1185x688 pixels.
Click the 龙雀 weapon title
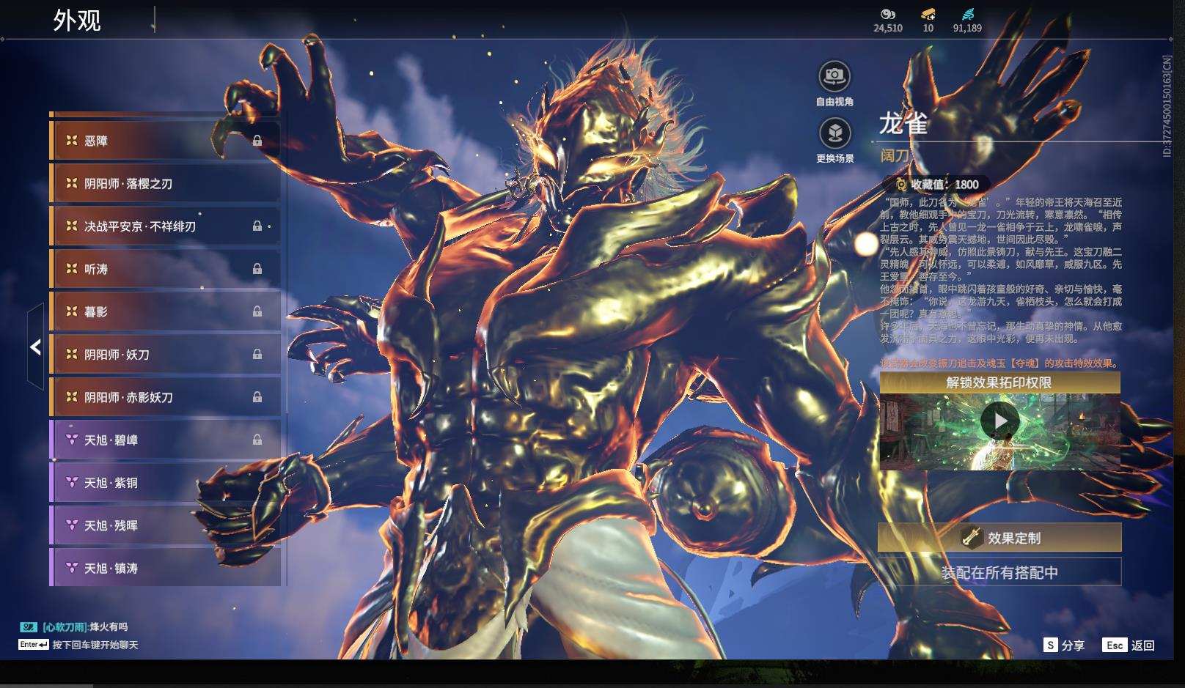903,124
